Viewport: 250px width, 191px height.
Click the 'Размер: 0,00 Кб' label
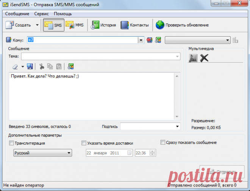[x=206, y=128]
